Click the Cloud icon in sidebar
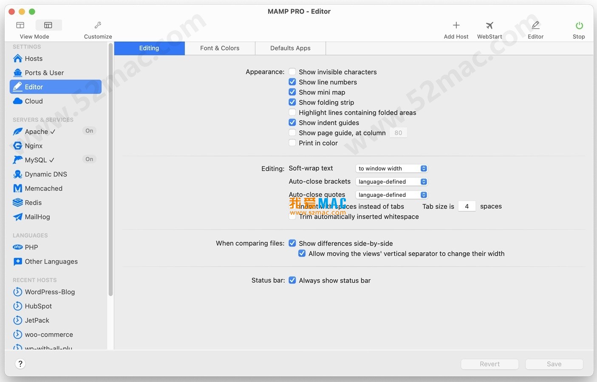The height and width of the screenshot is (382, 597). tap(17, 101)
